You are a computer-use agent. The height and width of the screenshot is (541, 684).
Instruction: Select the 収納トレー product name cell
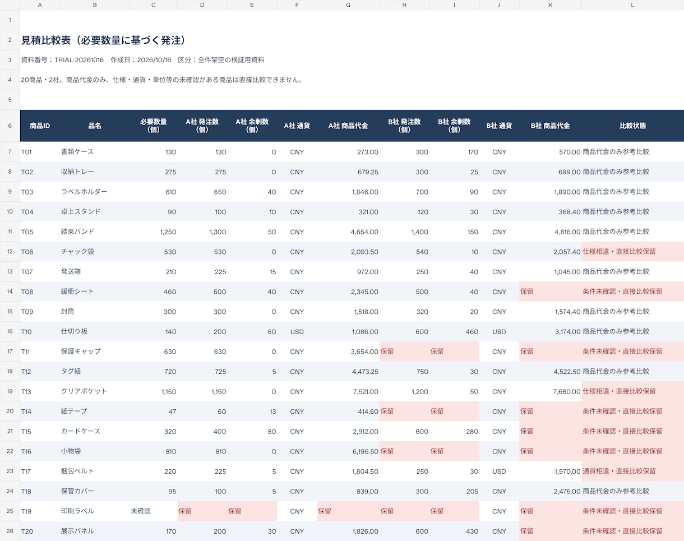click(95, 172)
